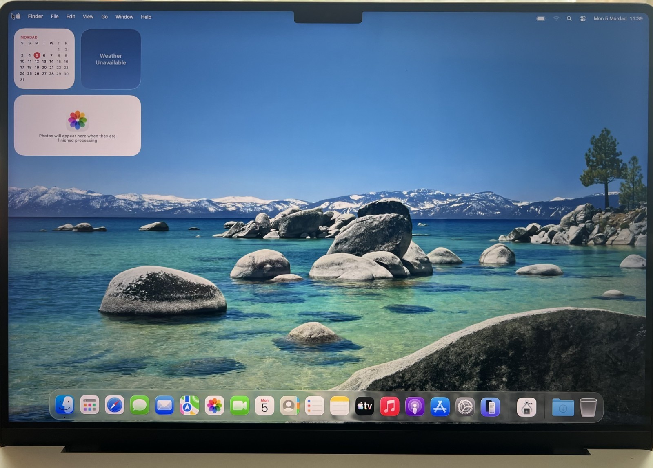Launch the App Store from the Dock
653x468 pixels.
coord(440,406)
